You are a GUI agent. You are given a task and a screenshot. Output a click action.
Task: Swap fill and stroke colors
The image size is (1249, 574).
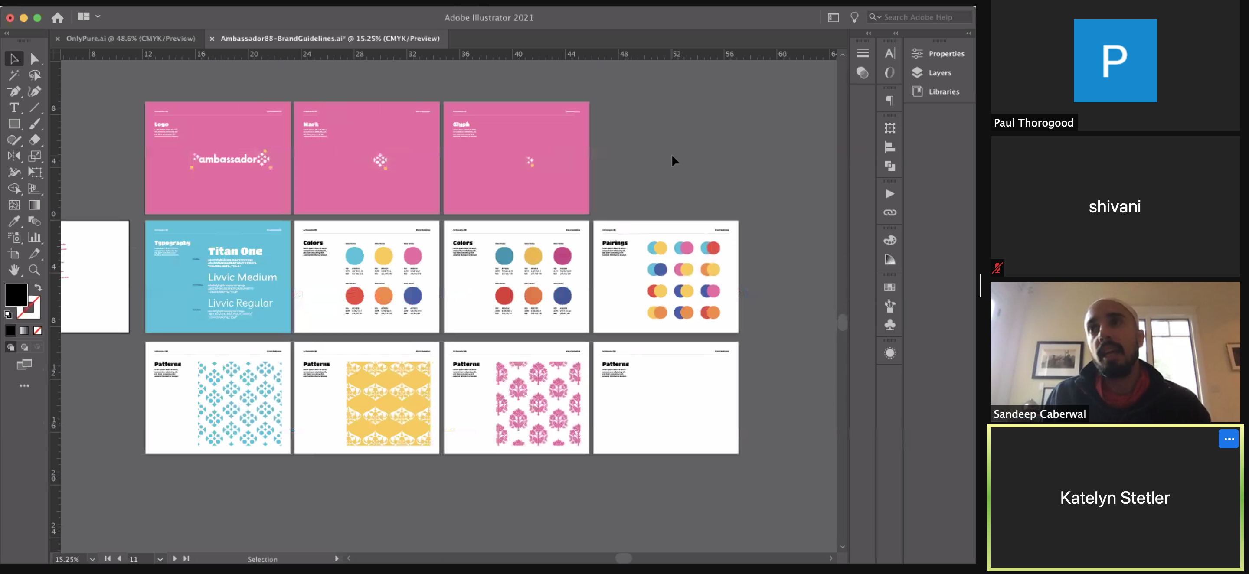[38, 287]
